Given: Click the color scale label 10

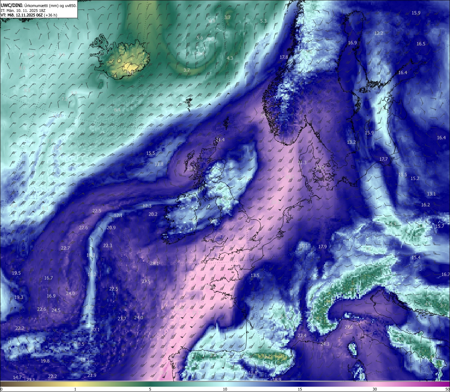Looking at the screenshot, I should tap(225, 389).
